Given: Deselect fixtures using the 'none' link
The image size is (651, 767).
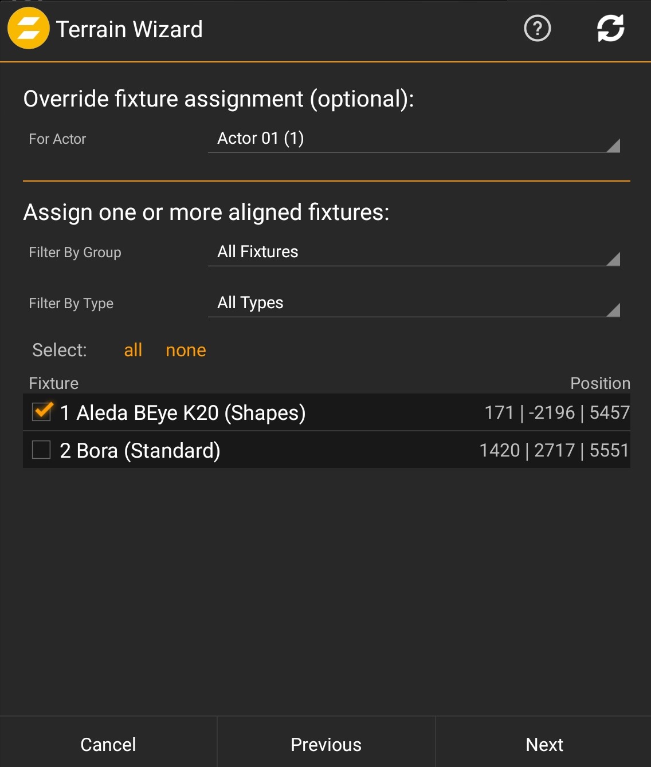Looking at the screenshot, I should coord(186,350).
